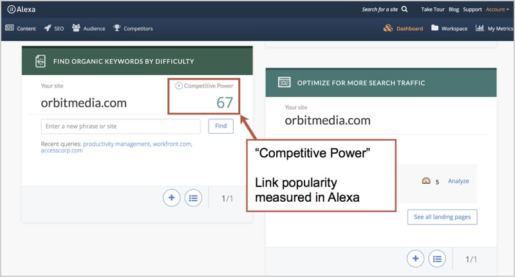Open recent query accesscorp.com
The width and height of the screenshot is (515, 277).
pyautogui.click(x=62, y=150)
